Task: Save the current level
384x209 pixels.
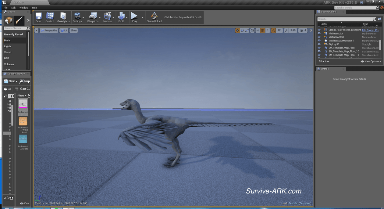Action: click(38, 17)
